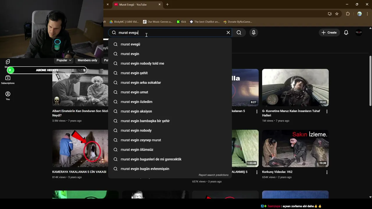
Task: Expand the Popular sort dropdown
Action: coord(64,60)
